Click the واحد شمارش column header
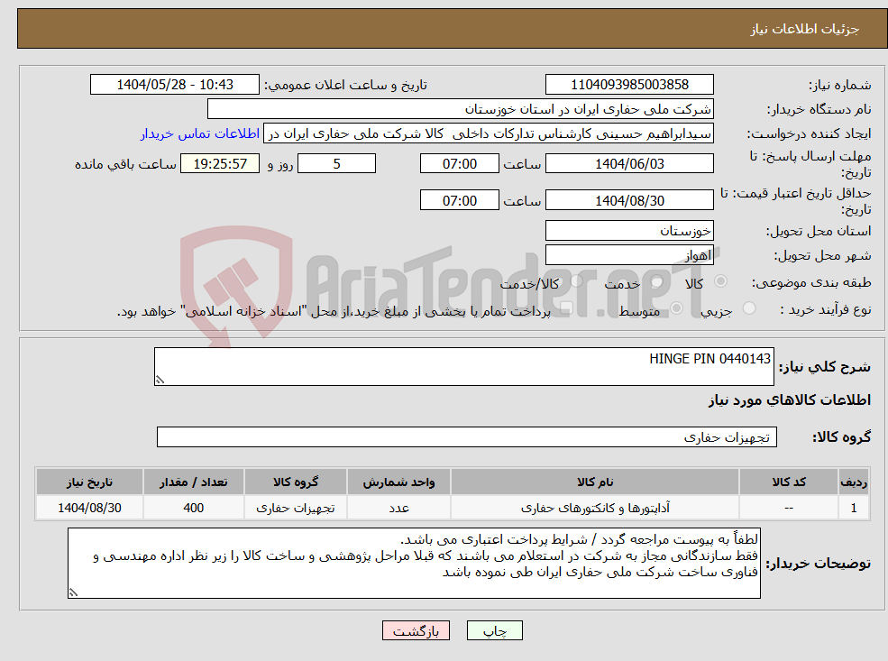 click(x=398, y=482)
